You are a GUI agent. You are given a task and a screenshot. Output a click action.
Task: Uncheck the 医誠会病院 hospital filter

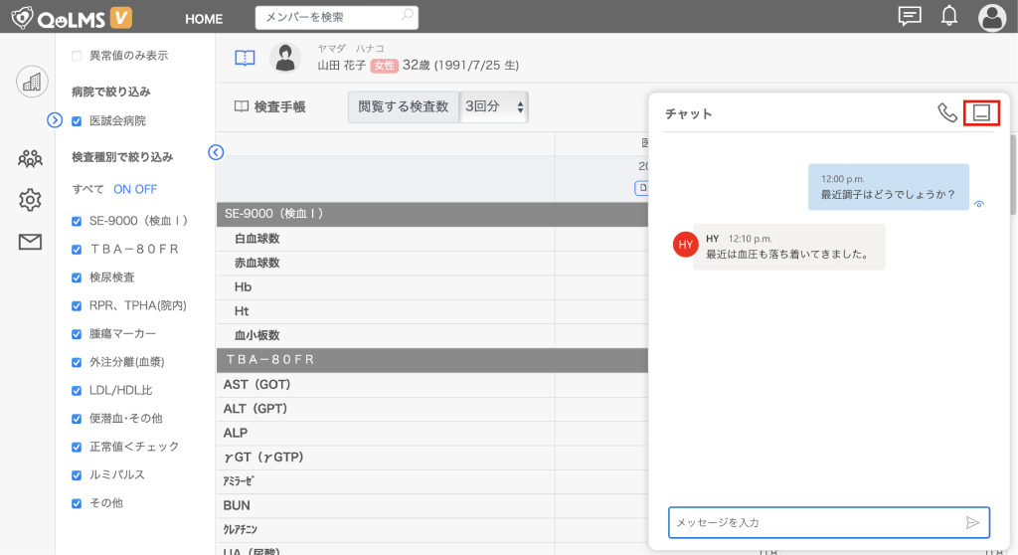(x=77, y=121)
